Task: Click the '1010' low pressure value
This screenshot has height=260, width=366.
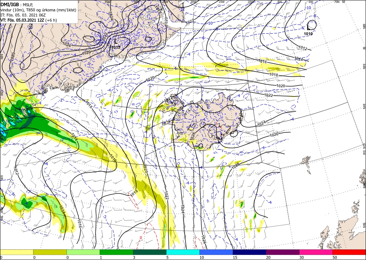Action: [x=308, y=34]
